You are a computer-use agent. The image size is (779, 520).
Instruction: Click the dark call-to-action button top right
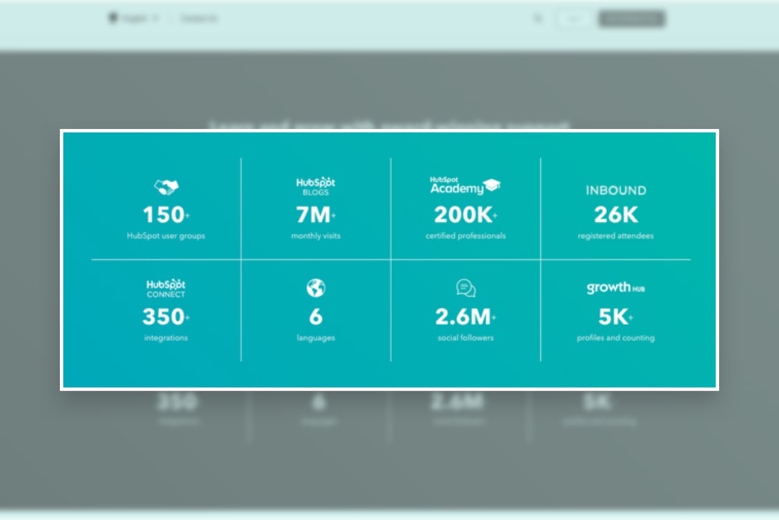(631, 18)
